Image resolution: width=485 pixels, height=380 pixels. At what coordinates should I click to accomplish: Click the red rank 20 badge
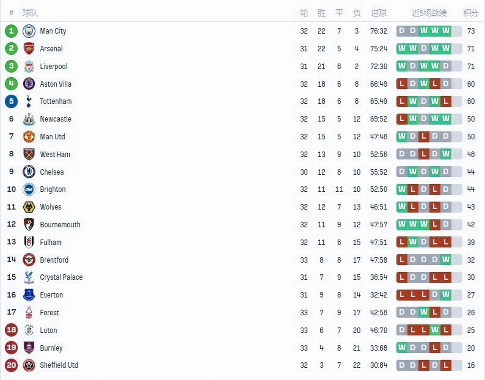click(x=11, y=365)
